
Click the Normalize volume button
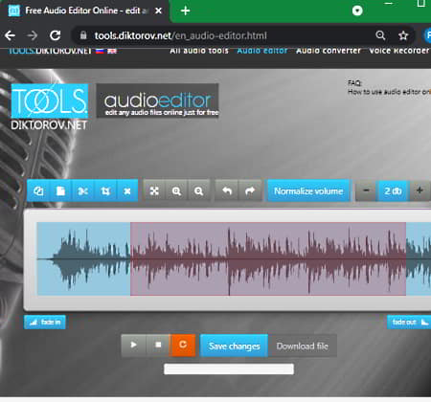[x=308, y=190]
